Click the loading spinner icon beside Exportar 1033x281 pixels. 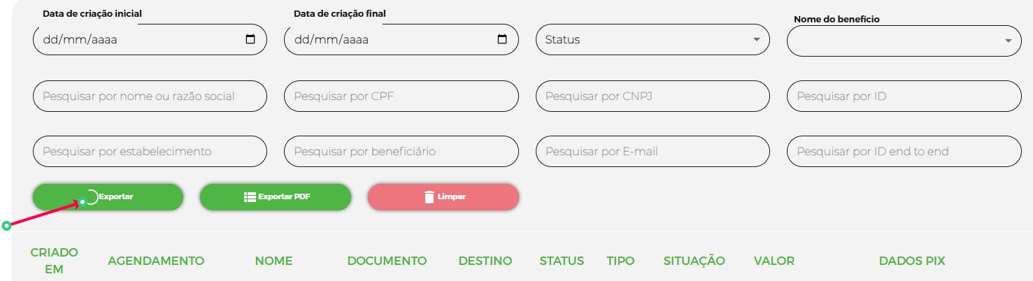(91, 197)
